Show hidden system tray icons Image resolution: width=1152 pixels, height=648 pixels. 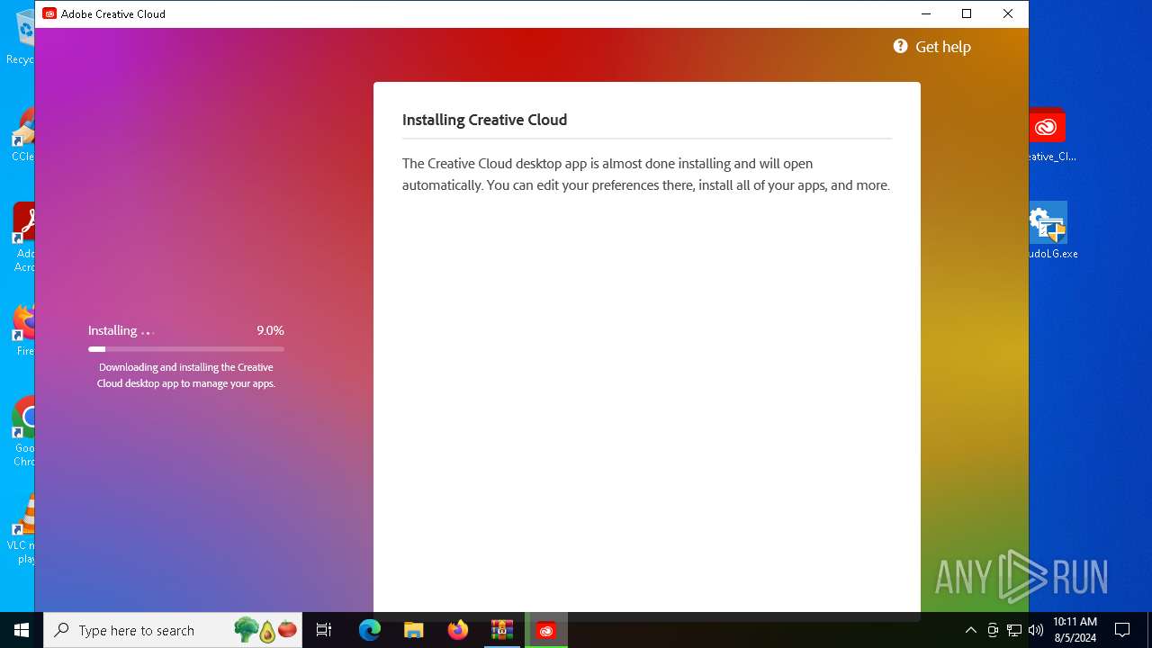click(970, 630)
